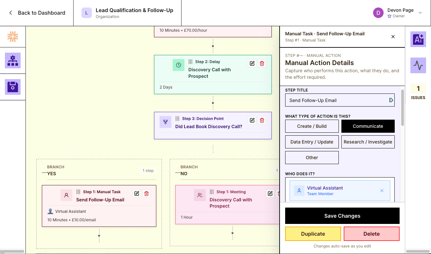Click the Save Changes button
Viewport: 431px width, 254px height.
point(342,216)
